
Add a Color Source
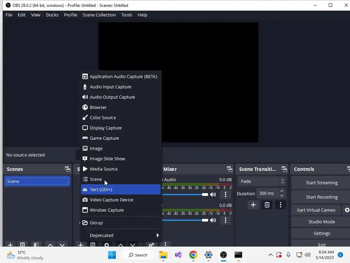(x=121, y=118)
